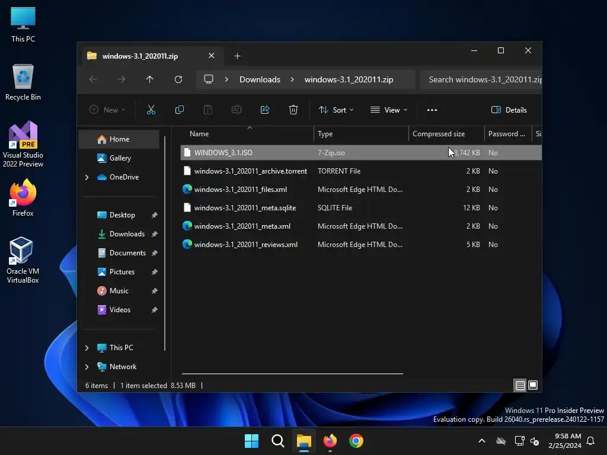Open pinned Pictures folder
The width and height of the screenshot is (607, 455).
[x=122, y=272]
